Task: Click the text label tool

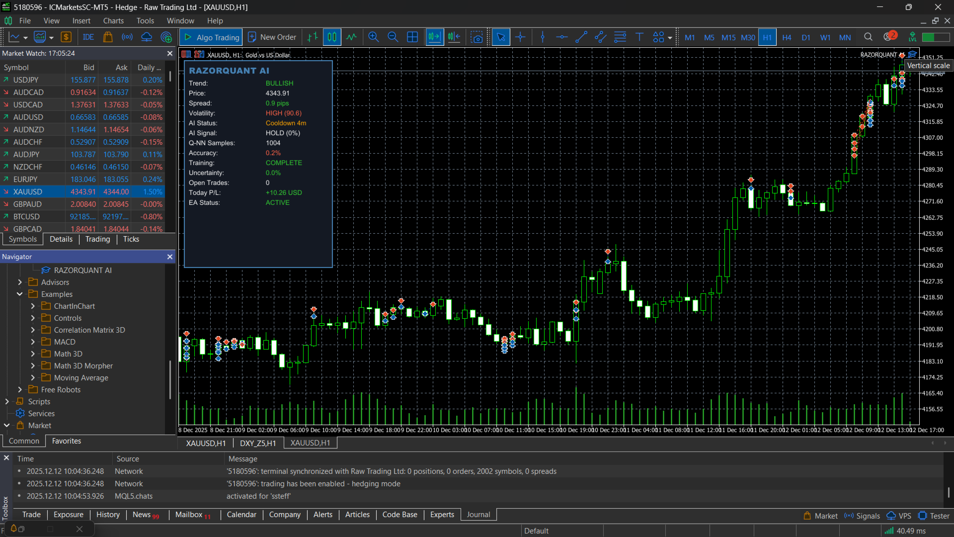Action: (x=639, y=37)
